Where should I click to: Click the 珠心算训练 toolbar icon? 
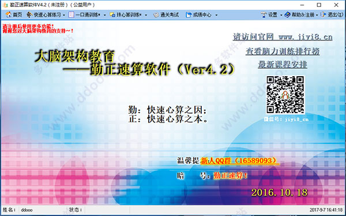tap(112, 15)
